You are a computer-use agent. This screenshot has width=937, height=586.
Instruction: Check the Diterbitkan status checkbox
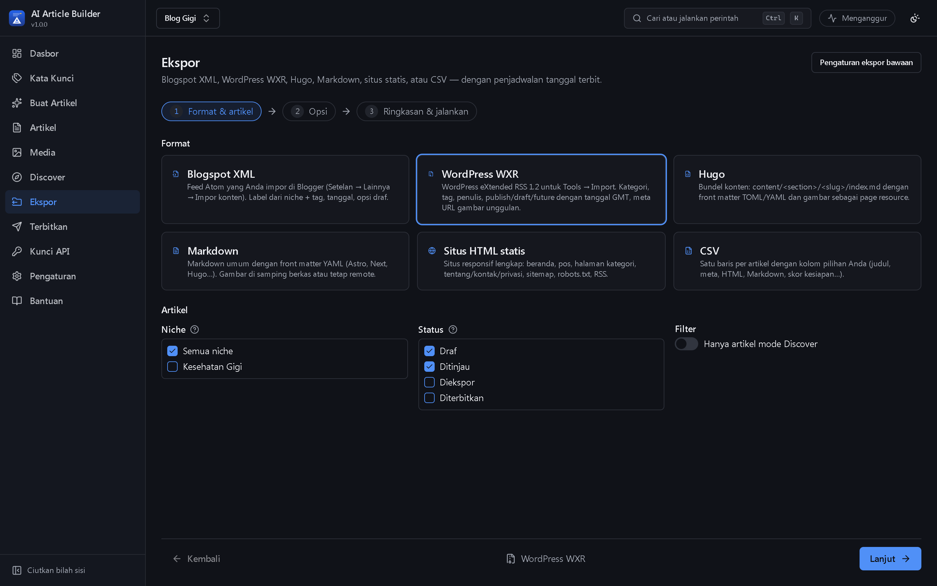click(x=429, y=398)
